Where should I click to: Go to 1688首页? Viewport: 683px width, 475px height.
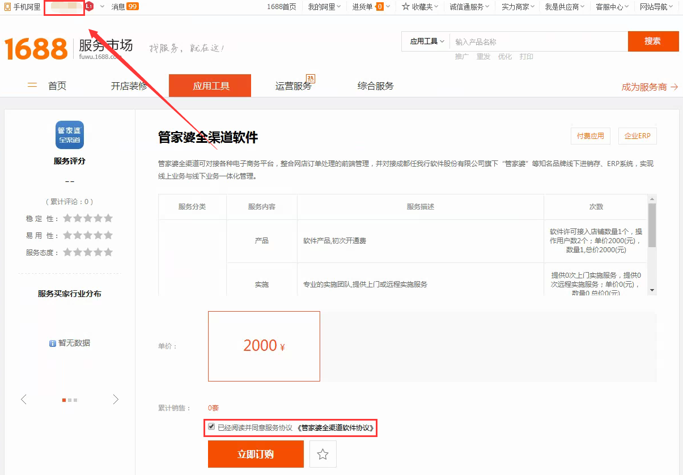point(282,7)
